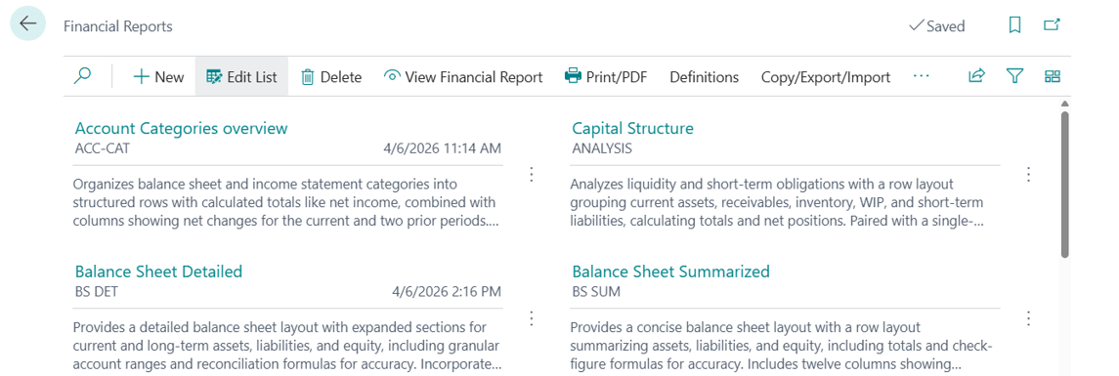Open the Balance Sheet Detailed report

158,272
